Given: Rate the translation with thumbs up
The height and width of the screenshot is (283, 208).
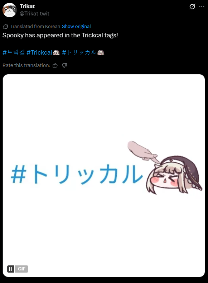Looking at the screenshot, I should pyautogui.click(x=55, y=65).
